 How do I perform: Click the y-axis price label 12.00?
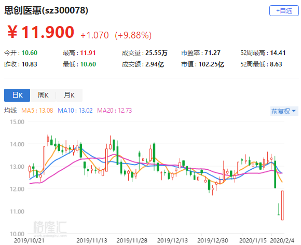coord(17,189)
